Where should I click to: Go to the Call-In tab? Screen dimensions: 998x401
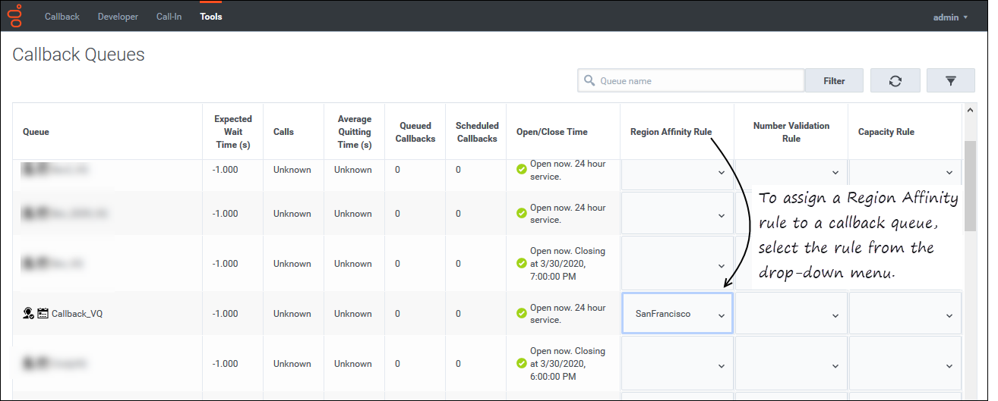pos(169,17)
